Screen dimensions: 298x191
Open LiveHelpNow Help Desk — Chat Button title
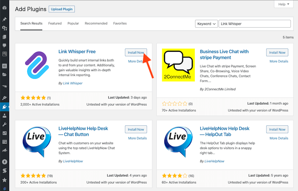coord(83,131)
